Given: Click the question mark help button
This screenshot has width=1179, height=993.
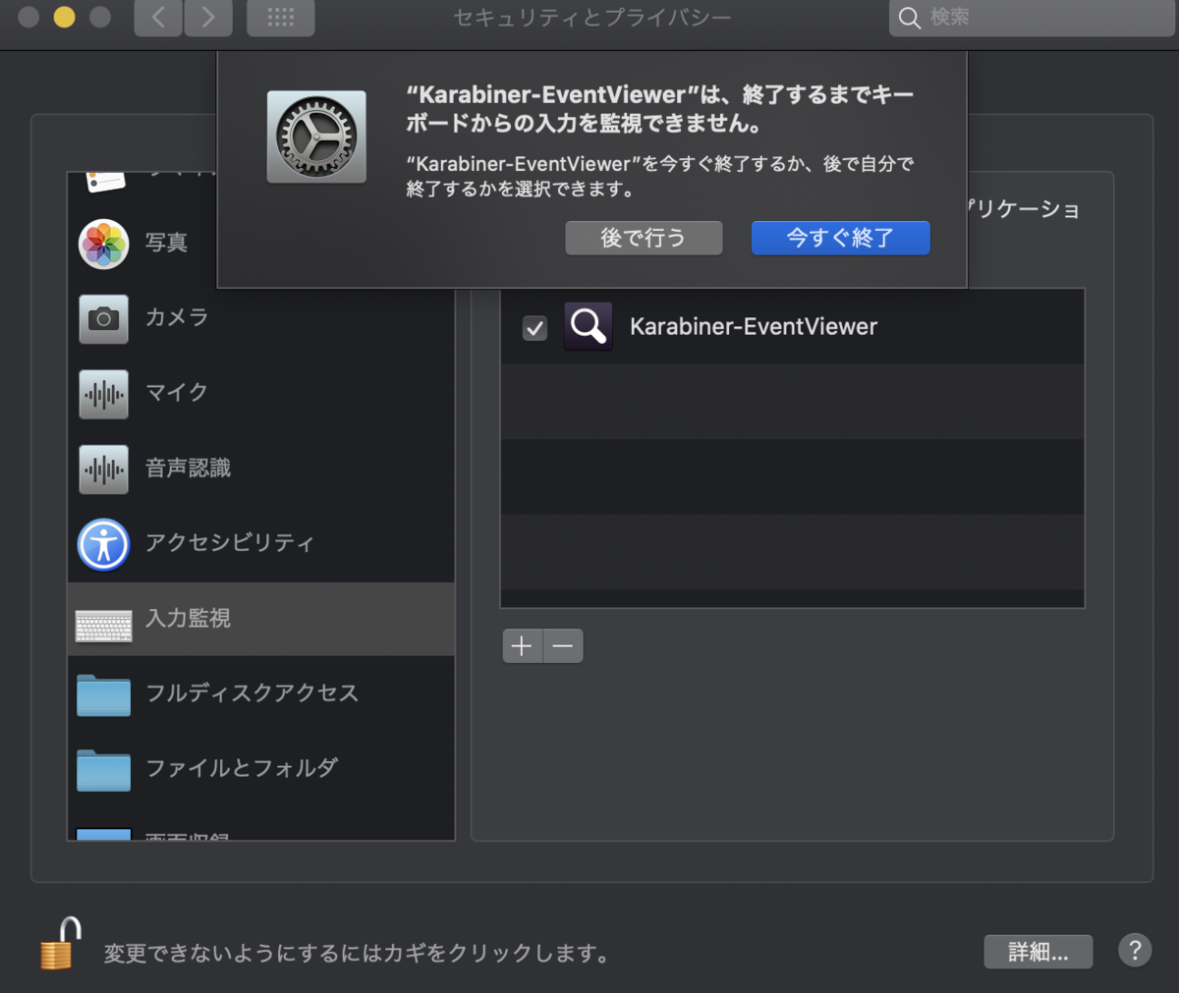Looking at the screenshot, I should click(1135, 950).
